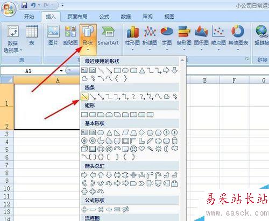Open the 条形图 bar chart menu
Screen dimensions: 269x221
184,38
